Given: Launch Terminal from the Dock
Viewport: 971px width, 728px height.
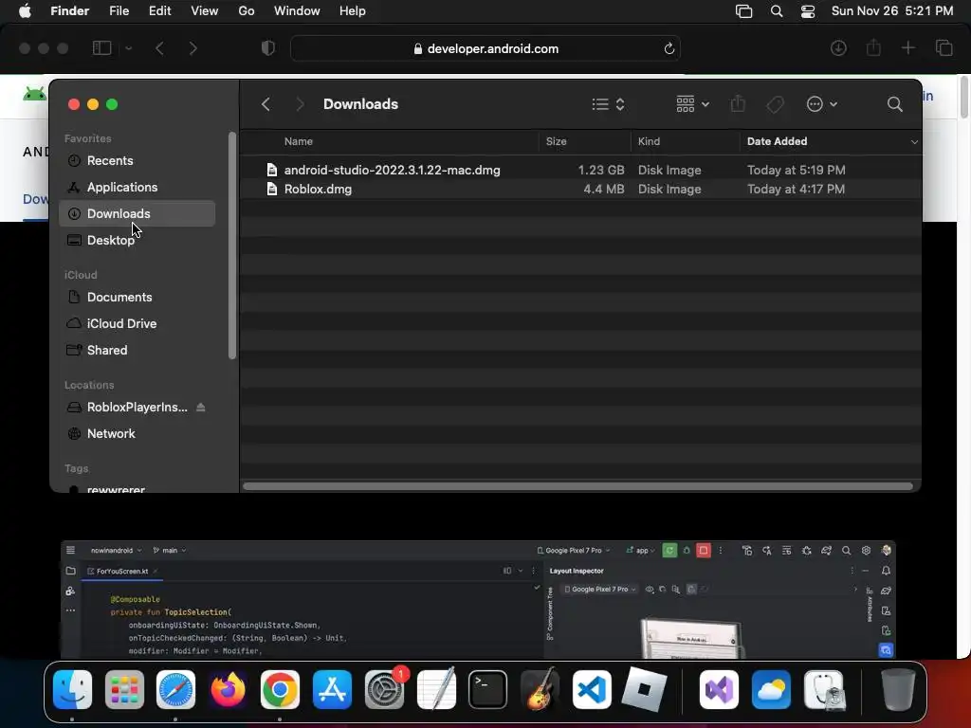Looking at the screenshot, I should (x=488, y=689).
